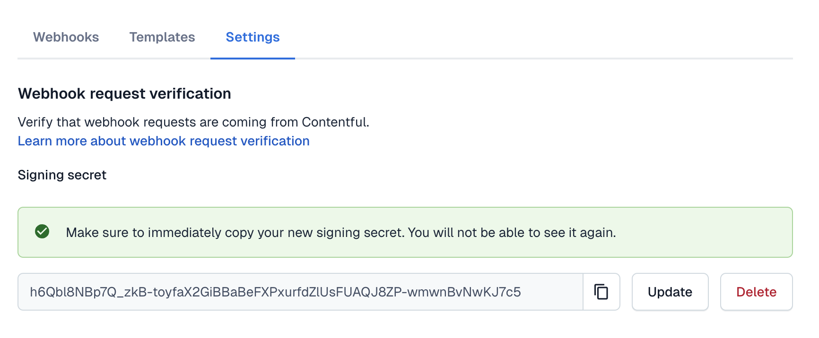This screenshot has height=338, width=819.
Task: Open the webhook request verification help link
Action: coord(164,141)
